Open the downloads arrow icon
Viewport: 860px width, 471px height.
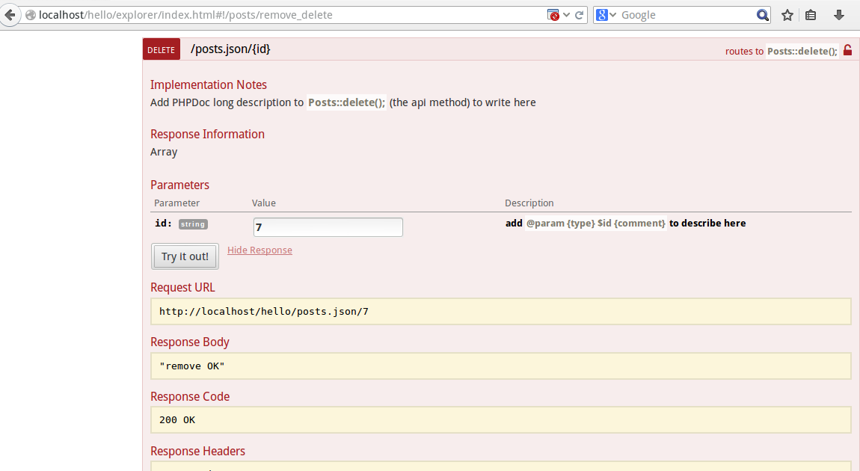[x=838, y=15]
